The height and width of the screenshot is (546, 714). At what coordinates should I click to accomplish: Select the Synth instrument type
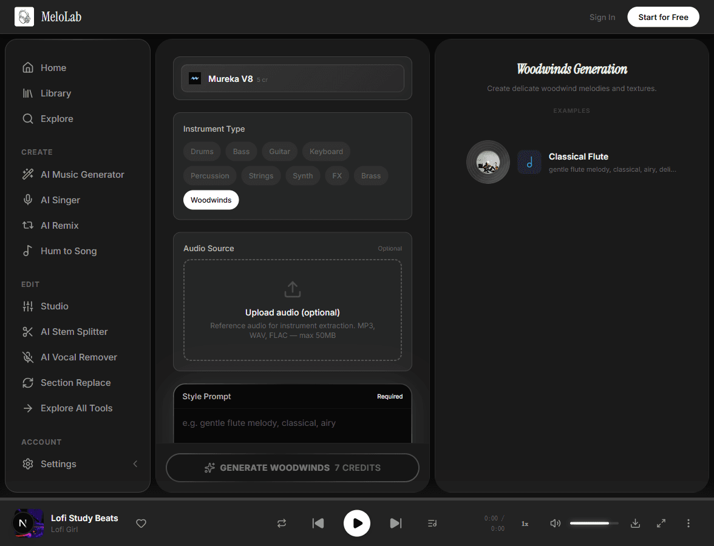pos(303,176)
